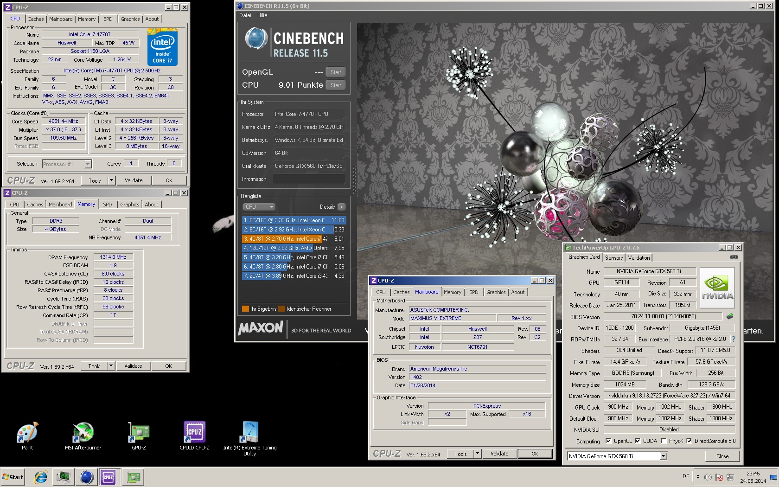The height and width of the screenshot is (487, 779).
Task: Click Core Speed value 4051.44 MHz
Action: tap(64, 121)
